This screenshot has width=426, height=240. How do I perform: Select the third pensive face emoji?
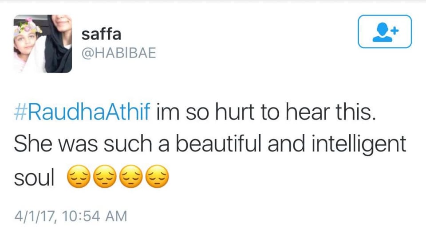(131, 176)
